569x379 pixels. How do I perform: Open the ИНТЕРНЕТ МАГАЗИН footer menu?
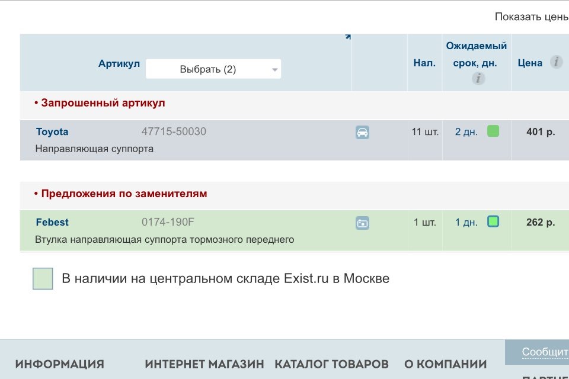(x=204, y=364)
